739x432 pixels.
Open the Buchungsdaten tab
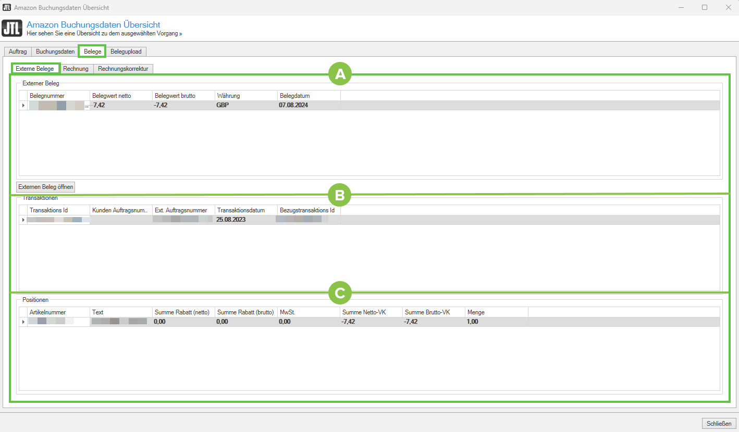click(x=55, y=52)
